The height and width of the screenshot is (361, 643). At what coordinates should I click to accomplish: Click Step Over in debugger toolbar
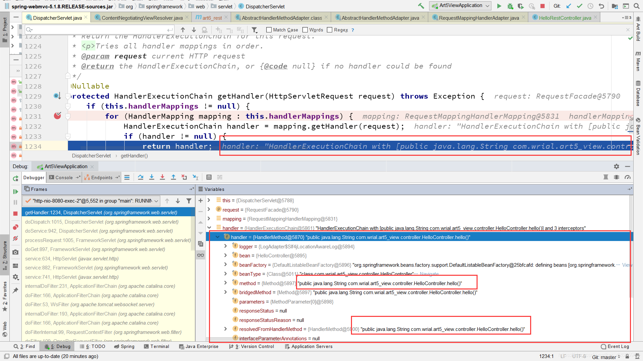coord(141,177)
